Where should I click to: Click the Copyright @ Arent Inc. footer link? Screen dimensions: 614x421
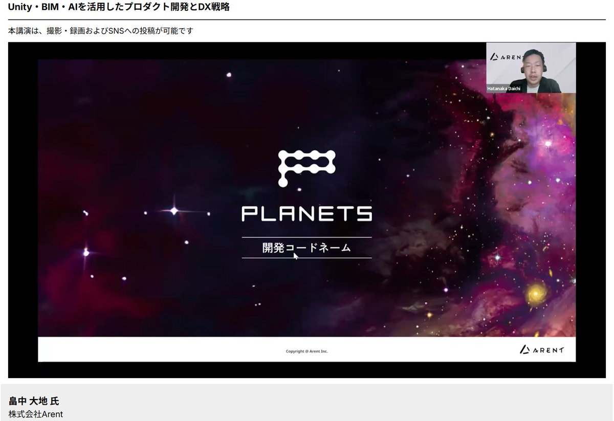[307, 351]
